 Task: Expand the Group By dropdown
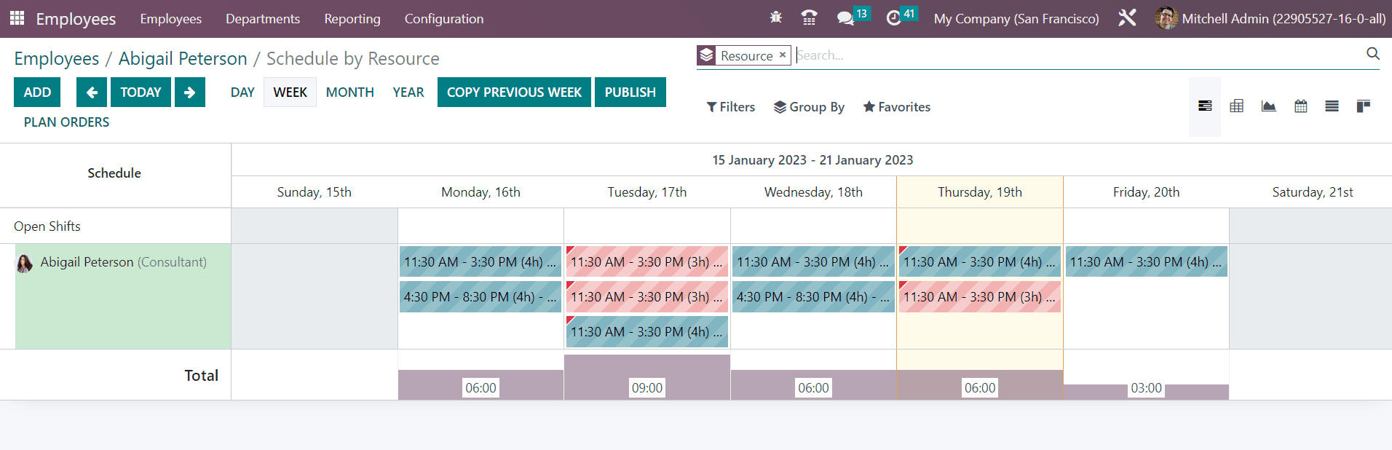pyautogui.click(x=809, y=107)
